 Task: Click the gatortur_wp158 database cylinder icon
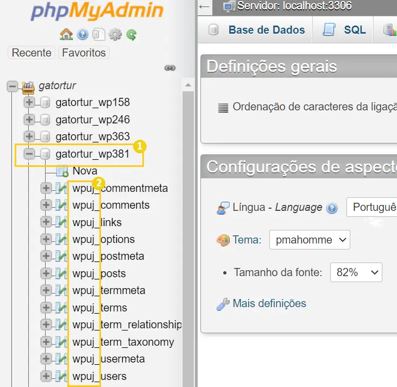point(45,103)
